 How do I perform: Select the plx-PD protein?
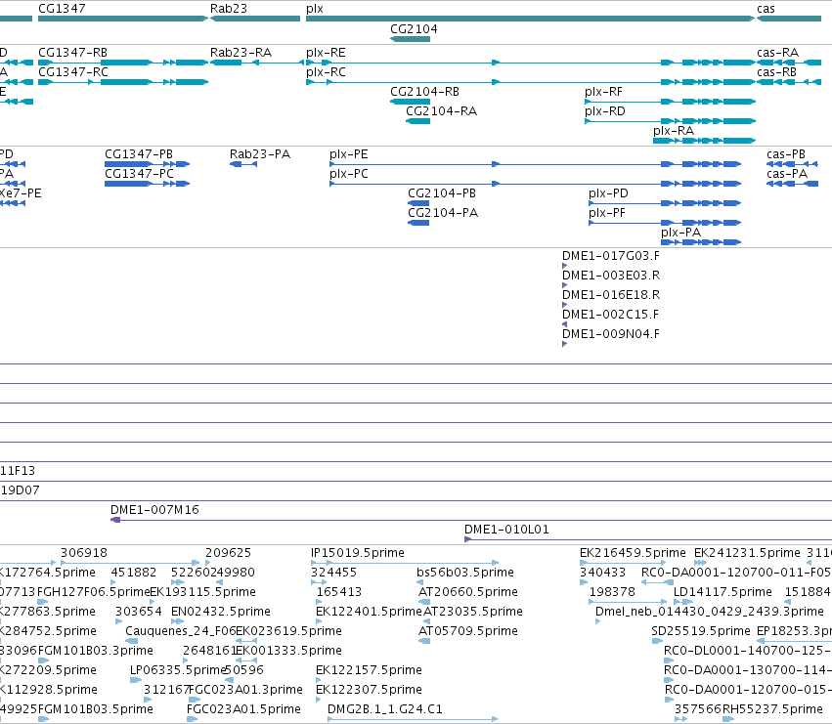pyautogui.click(x=664, y=203)
